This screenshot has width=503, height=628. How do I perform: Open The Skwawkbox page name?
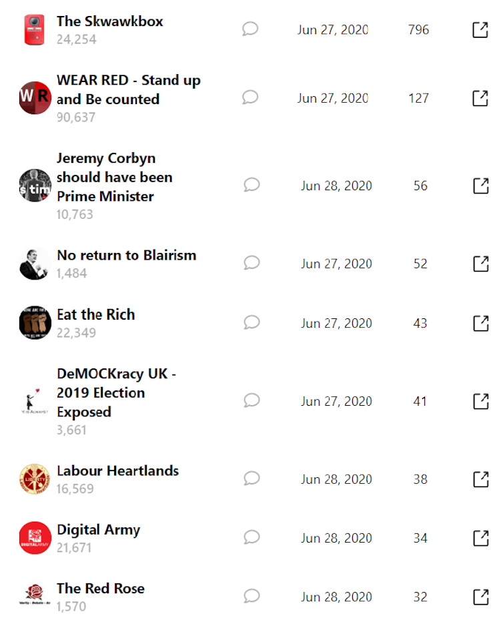tap(109, 21)
